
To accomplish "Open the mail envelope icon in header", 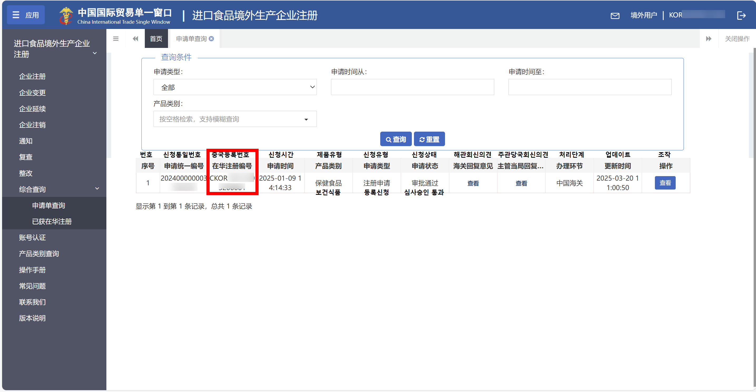I will pos(615,16).
